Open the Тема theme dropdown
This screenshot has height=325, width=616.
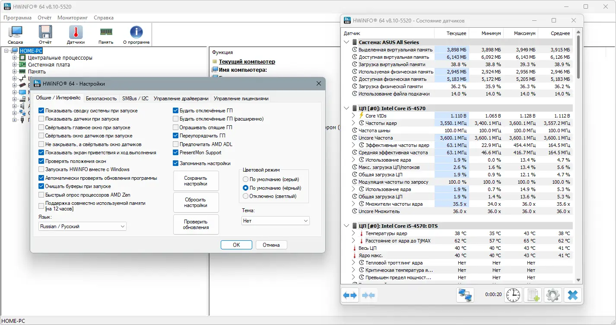276,221
